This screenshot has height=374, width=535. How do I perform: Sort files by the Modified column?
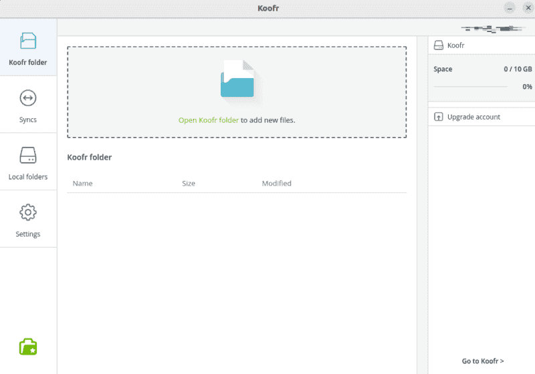tap(276, 184)
